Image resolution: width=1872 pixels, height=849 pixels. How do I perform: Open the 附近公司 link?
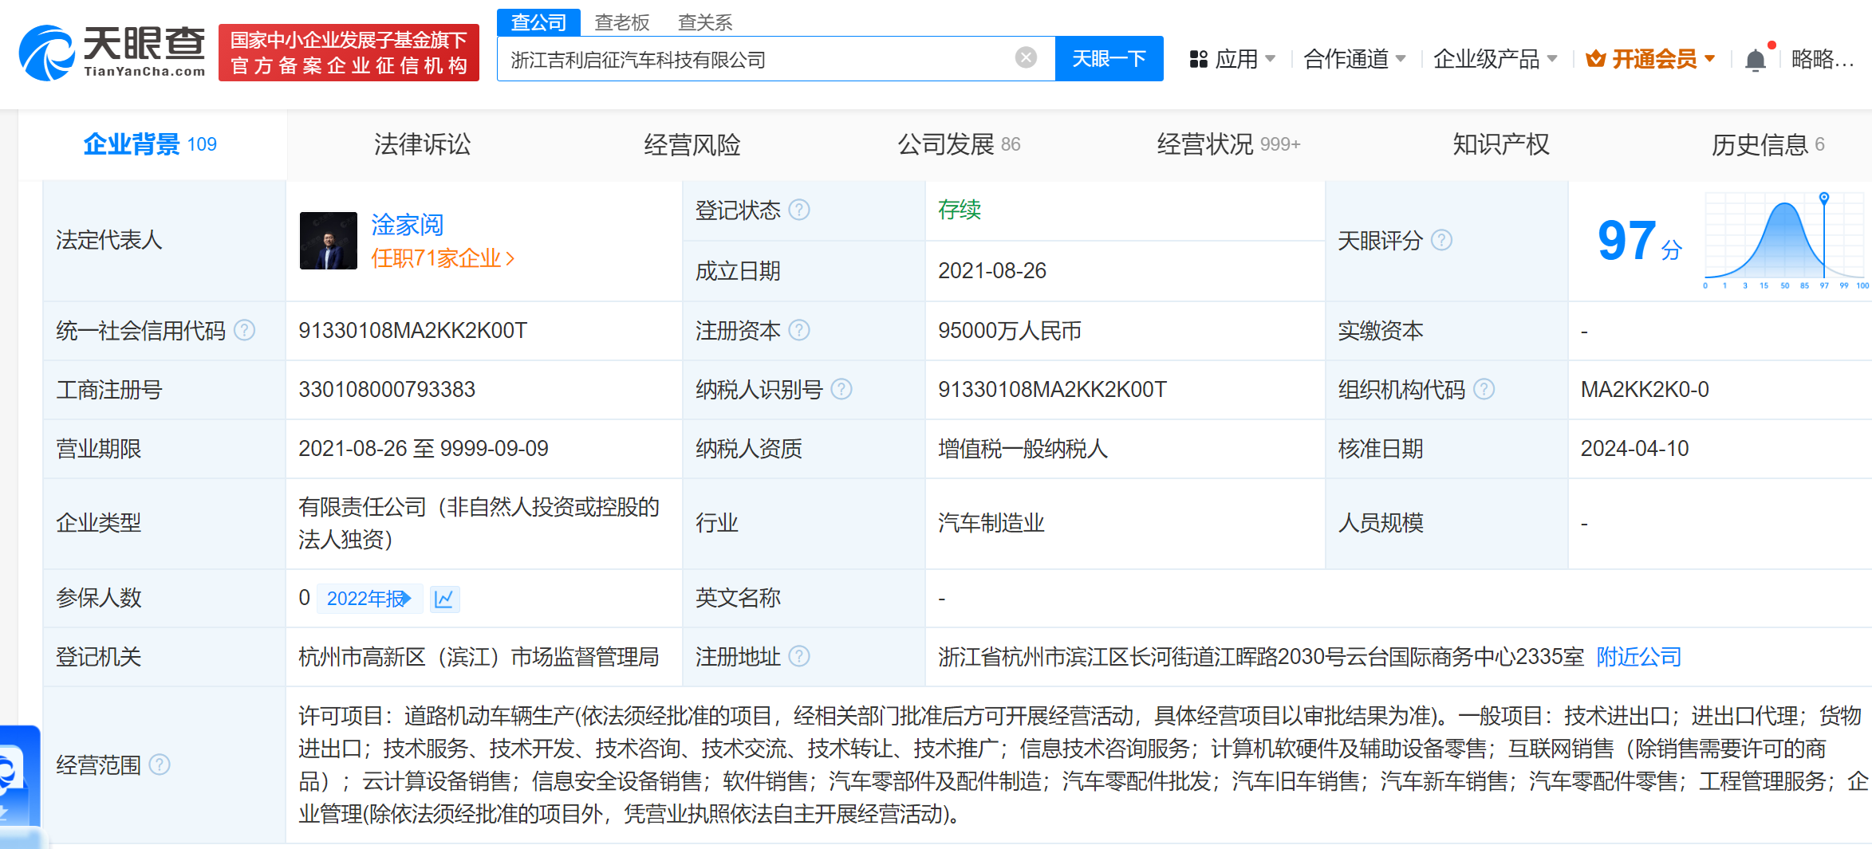pyautogui.click(x=1638, y=656)
